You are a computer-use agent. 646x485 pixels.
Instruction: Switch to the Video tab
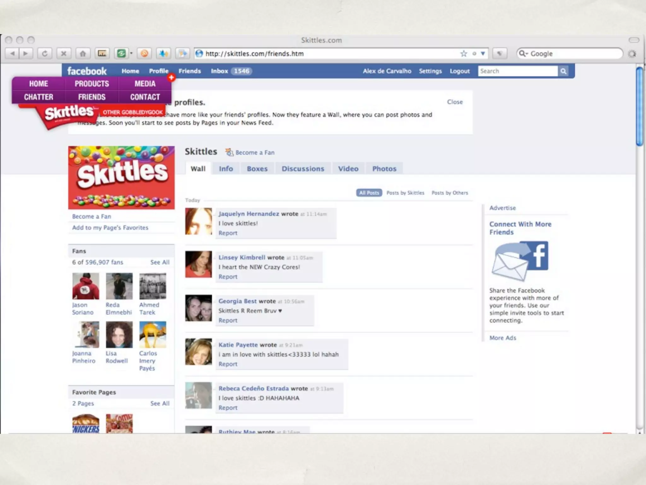click(348, 169)
